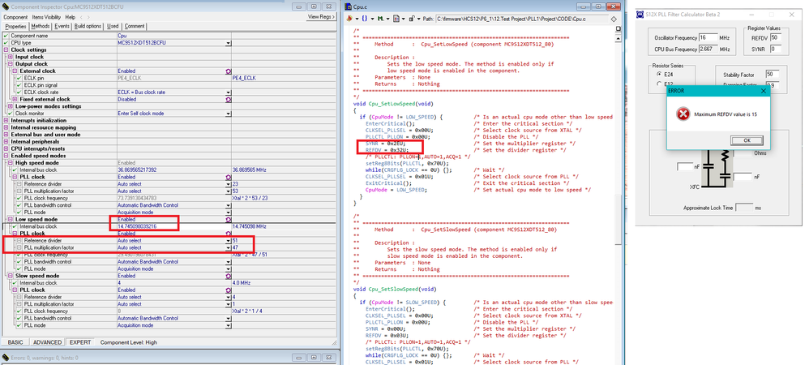Click the Errors panel chip icon
This screenshot has height=365, width=809.
pyautogui.click(x=5, y=358)
